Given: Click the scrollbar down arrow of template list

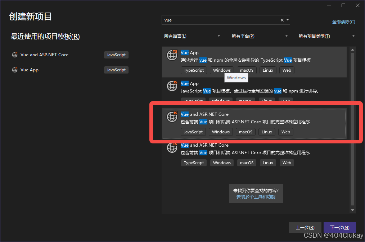Looking at the screenshot, I should click(x=352, y=210).
